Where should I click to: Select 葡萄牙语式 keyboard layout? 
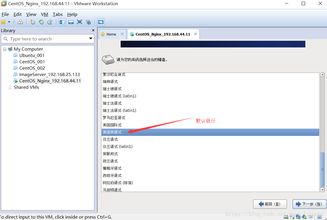pos(210,168)
